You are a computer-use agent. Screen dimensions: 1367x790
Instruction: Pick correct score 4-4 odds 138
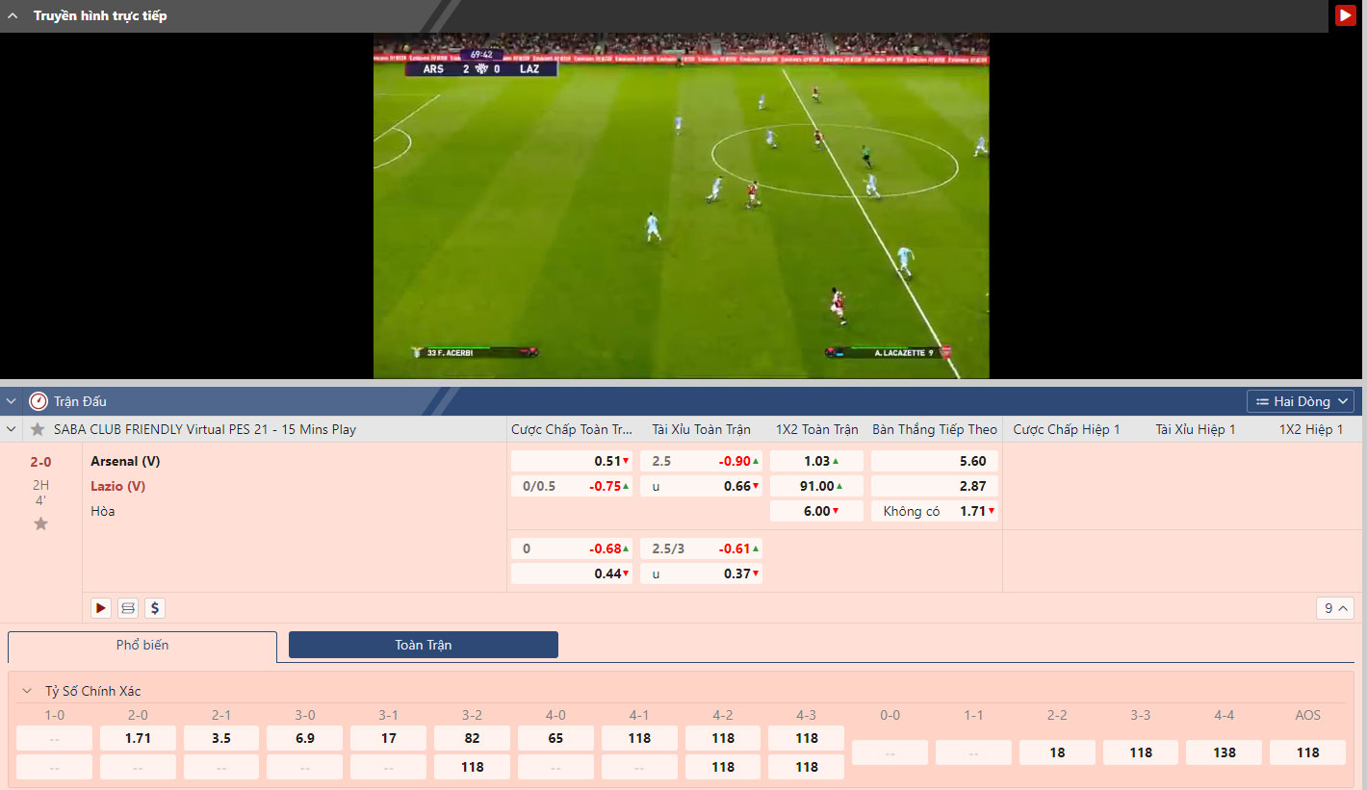pyautogui.click(x=1225, y=752)
